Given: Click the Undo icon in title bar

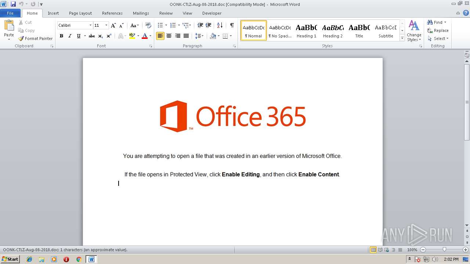Looking at the screenshot, I should click(21, 4).
